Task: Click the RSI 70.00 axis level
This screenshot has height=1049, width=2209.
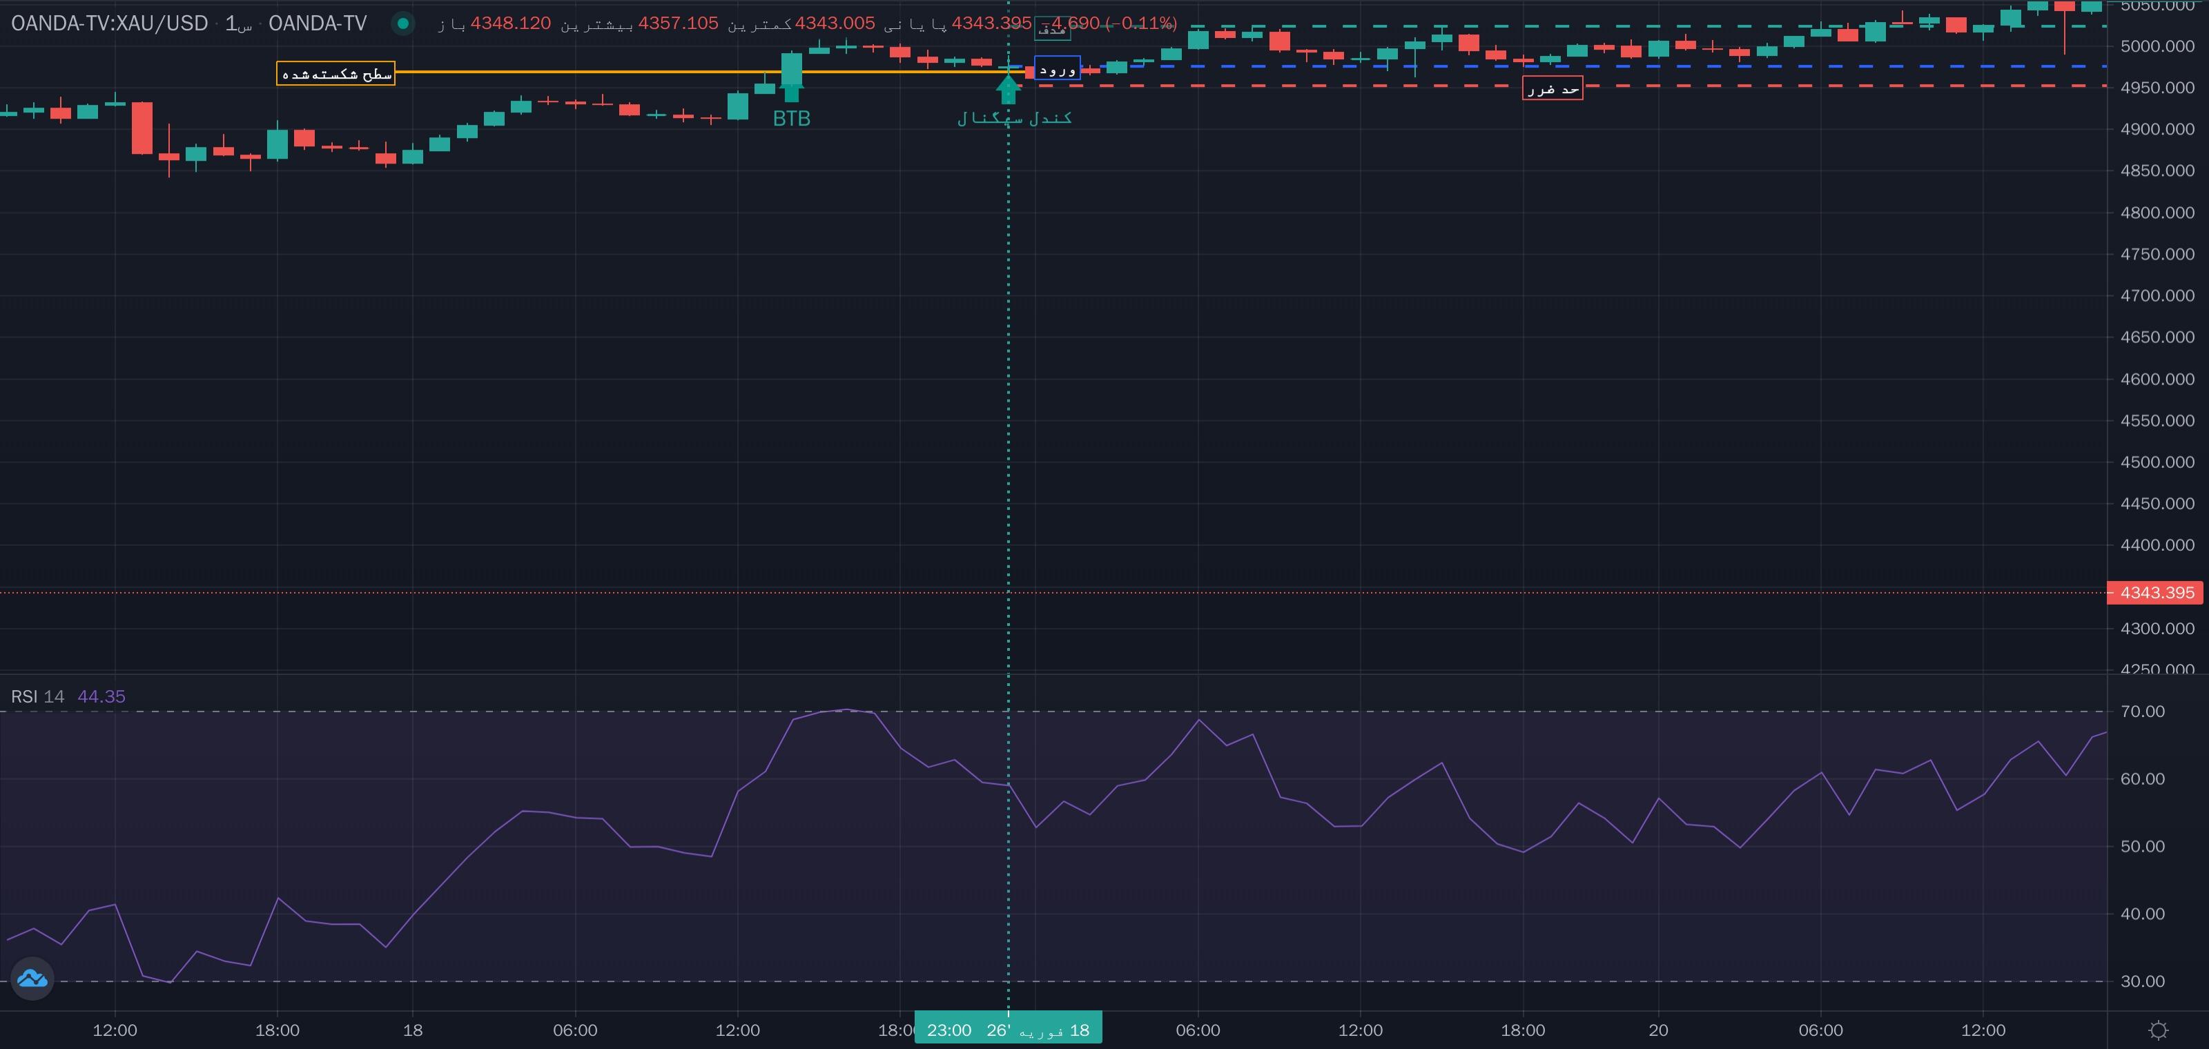Action: pyautogui.click(x=2142, y=712)
